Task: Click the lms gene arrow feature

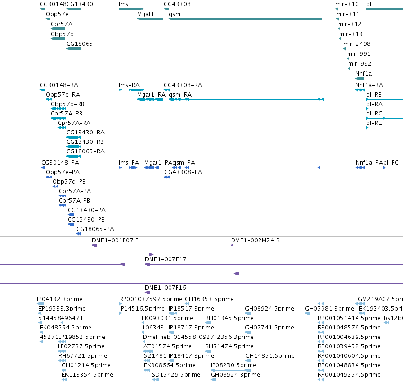Action: pos(131,9)
